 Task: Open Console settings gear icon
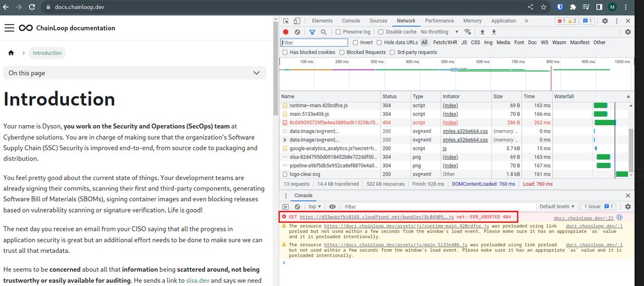pos(628,207)
